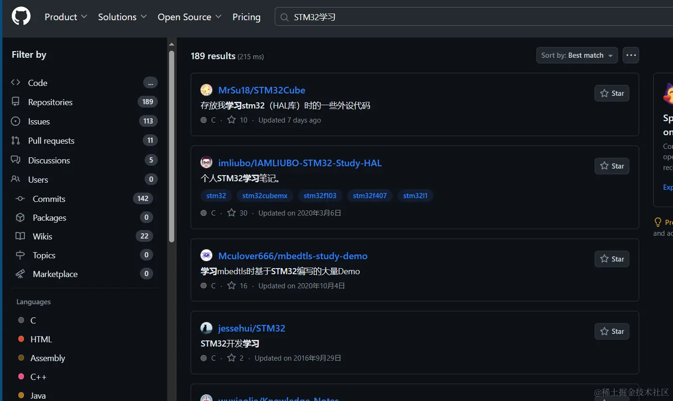Click star count 16 on mbedtls-study-demo
The height and width of the screenshot is (401, 673).
click(x=238, y=285)
